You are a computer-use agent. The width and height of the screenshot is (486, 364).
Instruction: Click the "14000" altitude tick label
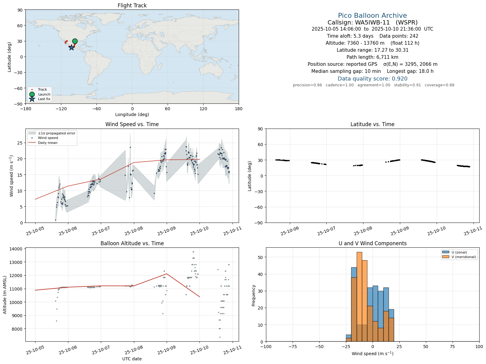[17, 249]
